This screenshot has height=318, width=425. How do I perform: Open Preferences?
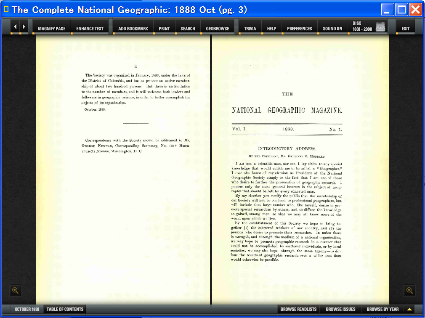pyautogui.click(x=300, y=29)
